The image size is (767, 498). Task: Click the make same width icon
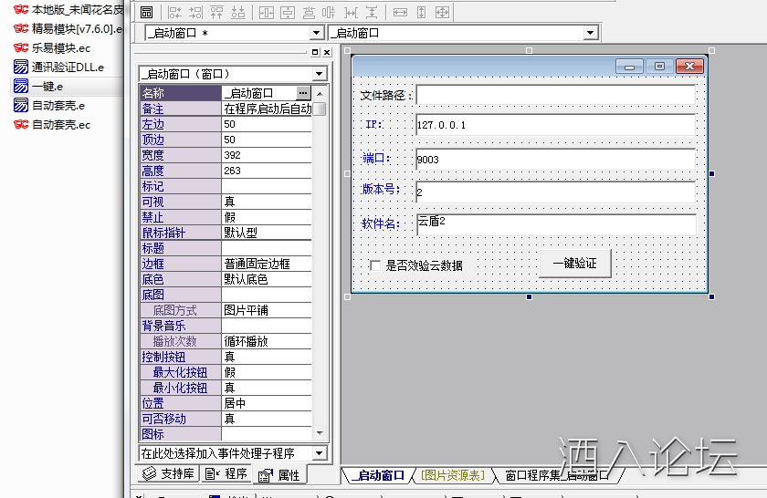click(400, 13)
